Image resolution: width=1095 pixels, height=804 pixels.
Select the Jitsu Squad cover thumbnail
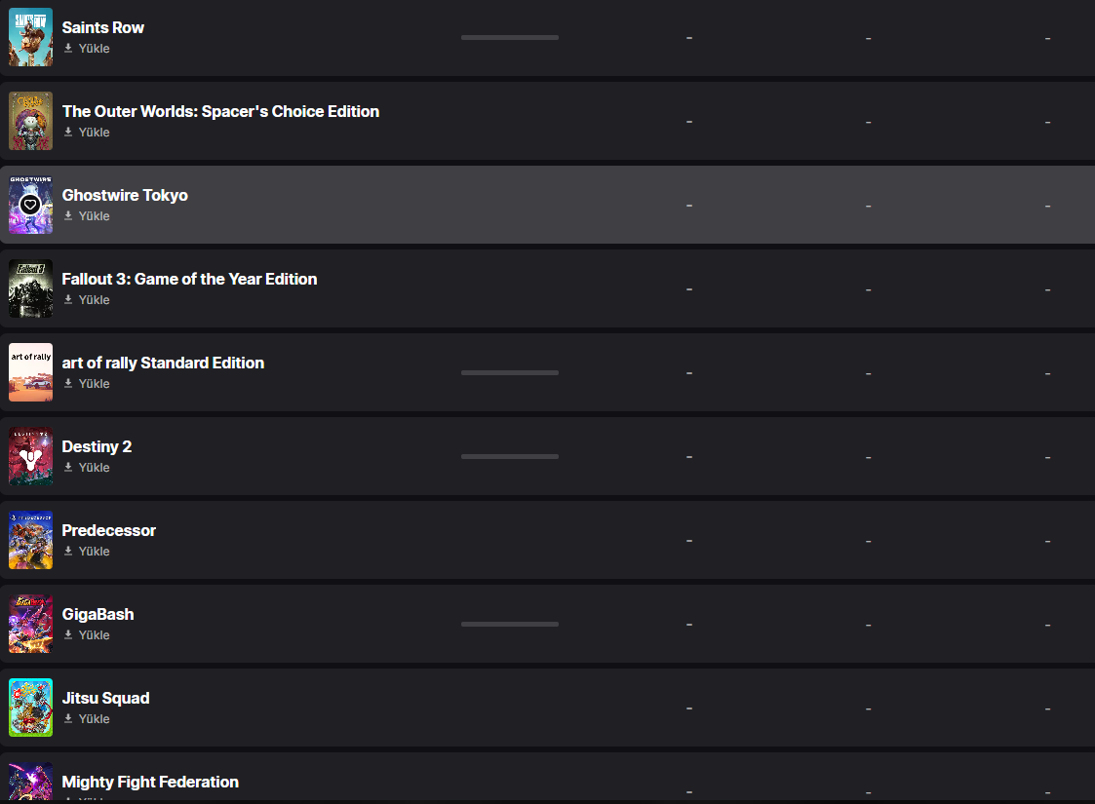coord(30,708)
